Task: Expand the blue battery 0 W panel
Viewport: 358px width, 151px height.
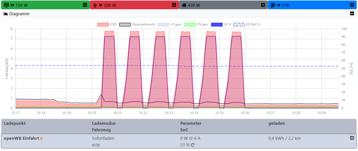Action: (x=352, y=5)
